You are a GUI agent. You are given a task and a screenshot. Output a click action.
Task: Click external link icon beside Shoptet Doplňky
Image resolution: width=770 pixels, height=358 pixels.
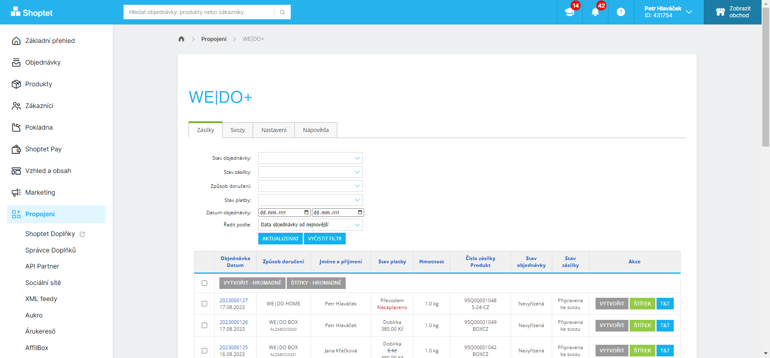82,234
